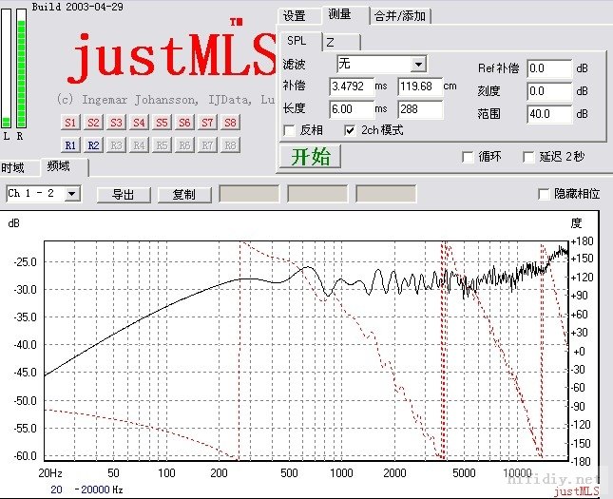Click the third grey readout box
613x499 pixels.
coord(386,194)
